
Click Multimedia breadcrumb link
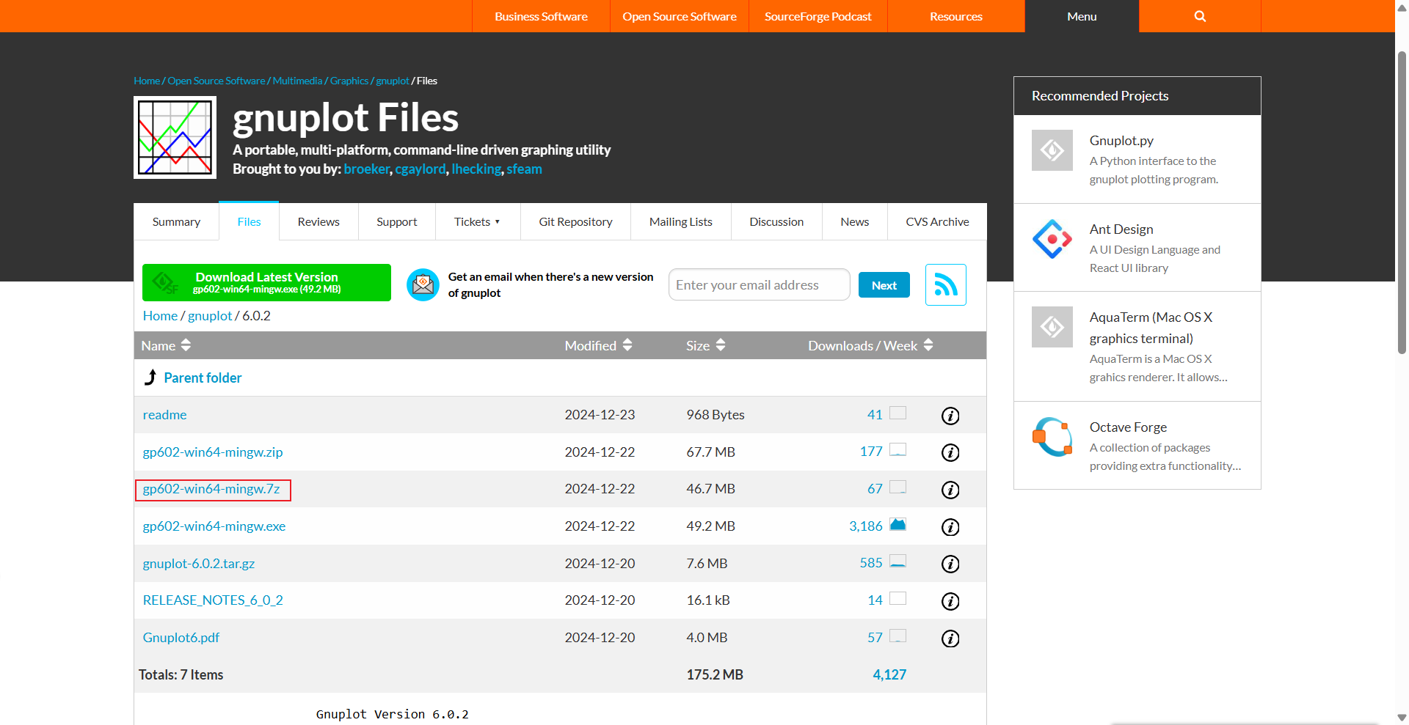297,81
